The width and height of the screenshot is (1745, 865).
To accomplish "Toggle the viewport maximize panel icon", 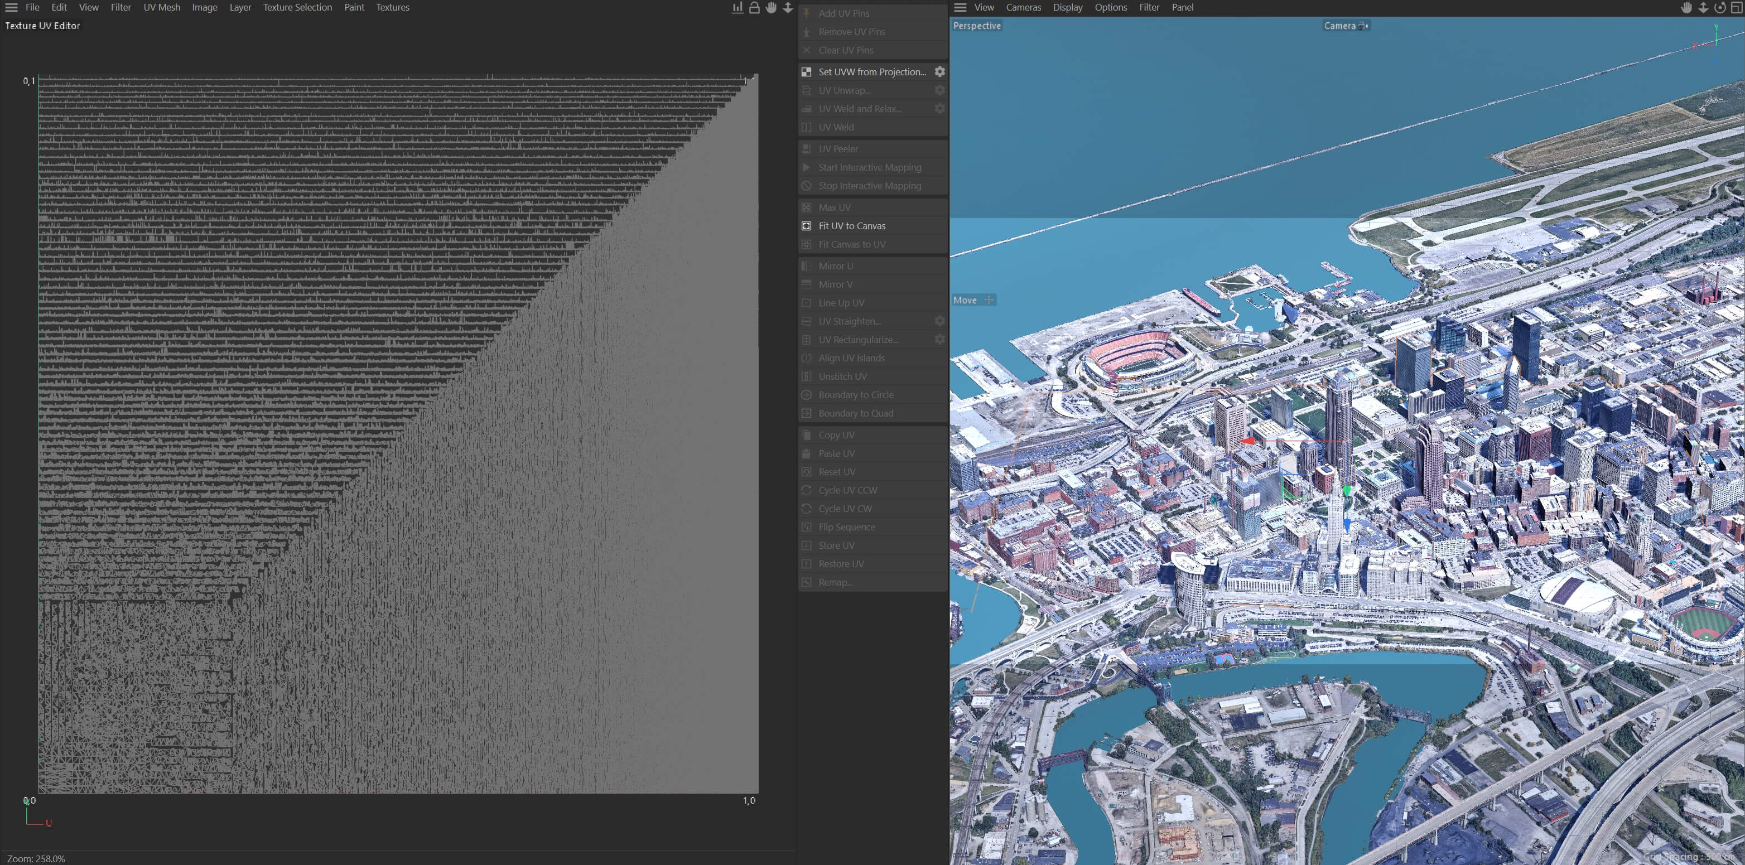I will tap(1736, 7).
